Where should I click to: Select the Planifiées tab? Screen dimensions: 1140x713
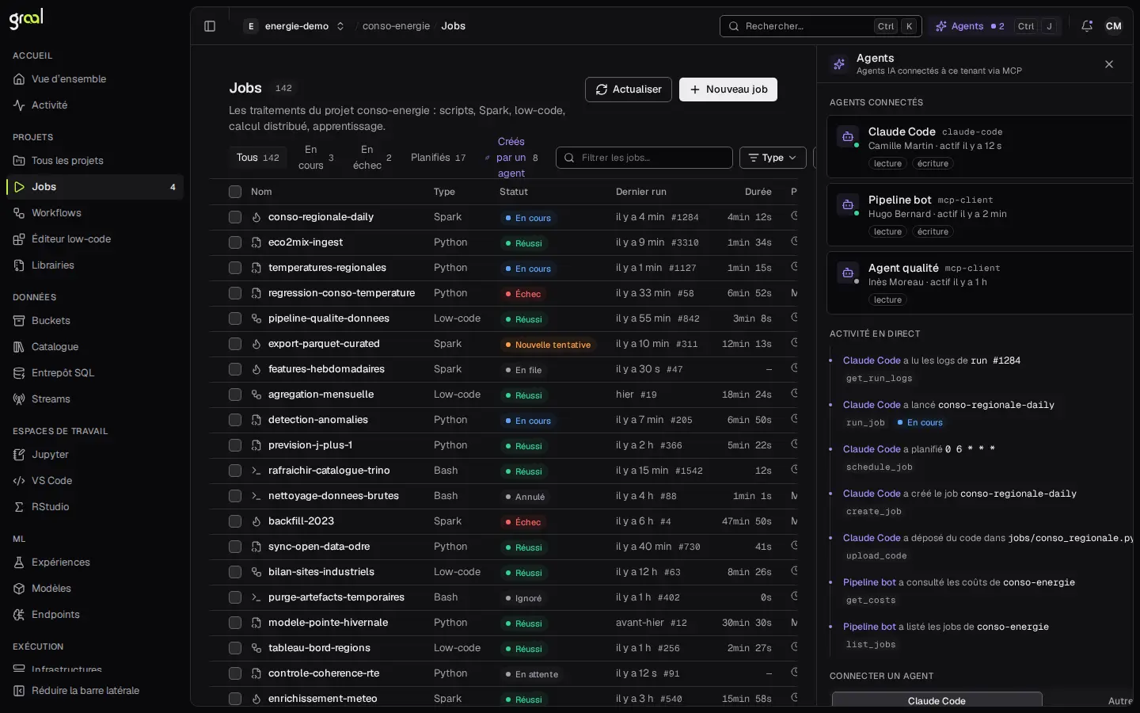pyautogui.click(x=439, y=158)
